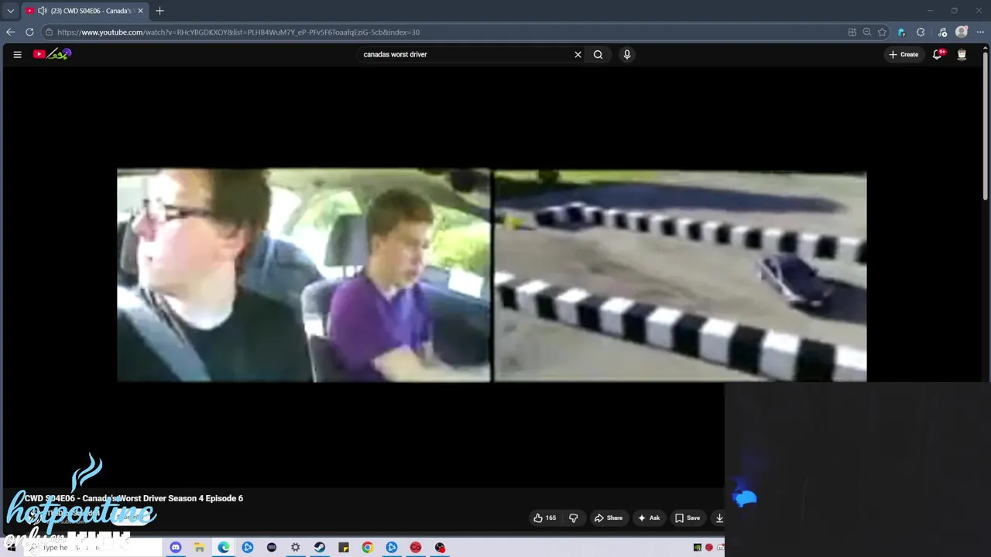
Task: Open browser apps grid icon in address bar
Action: [852, 32]
